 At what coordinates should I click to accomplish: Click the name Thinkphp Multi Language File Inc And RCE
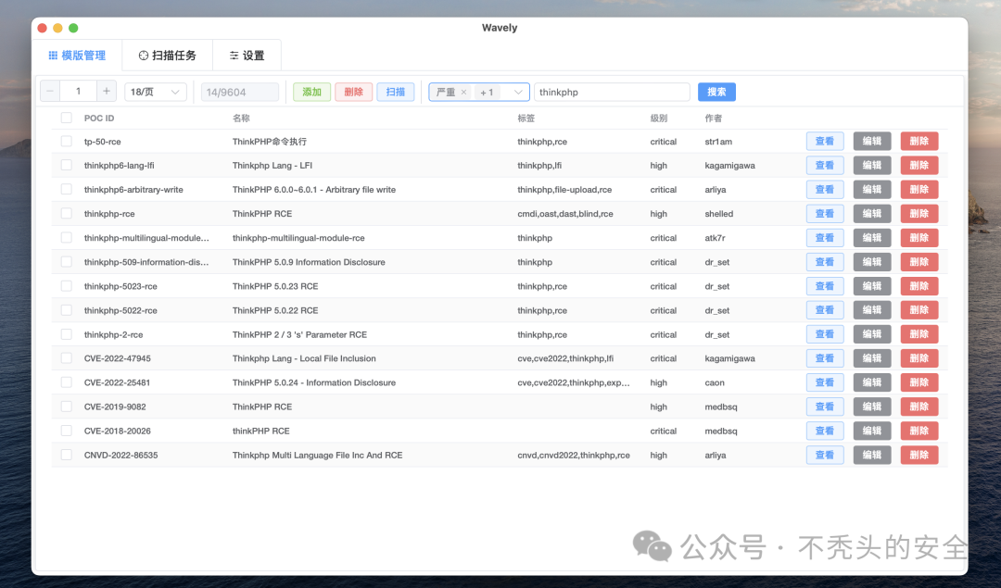[317, 456]
